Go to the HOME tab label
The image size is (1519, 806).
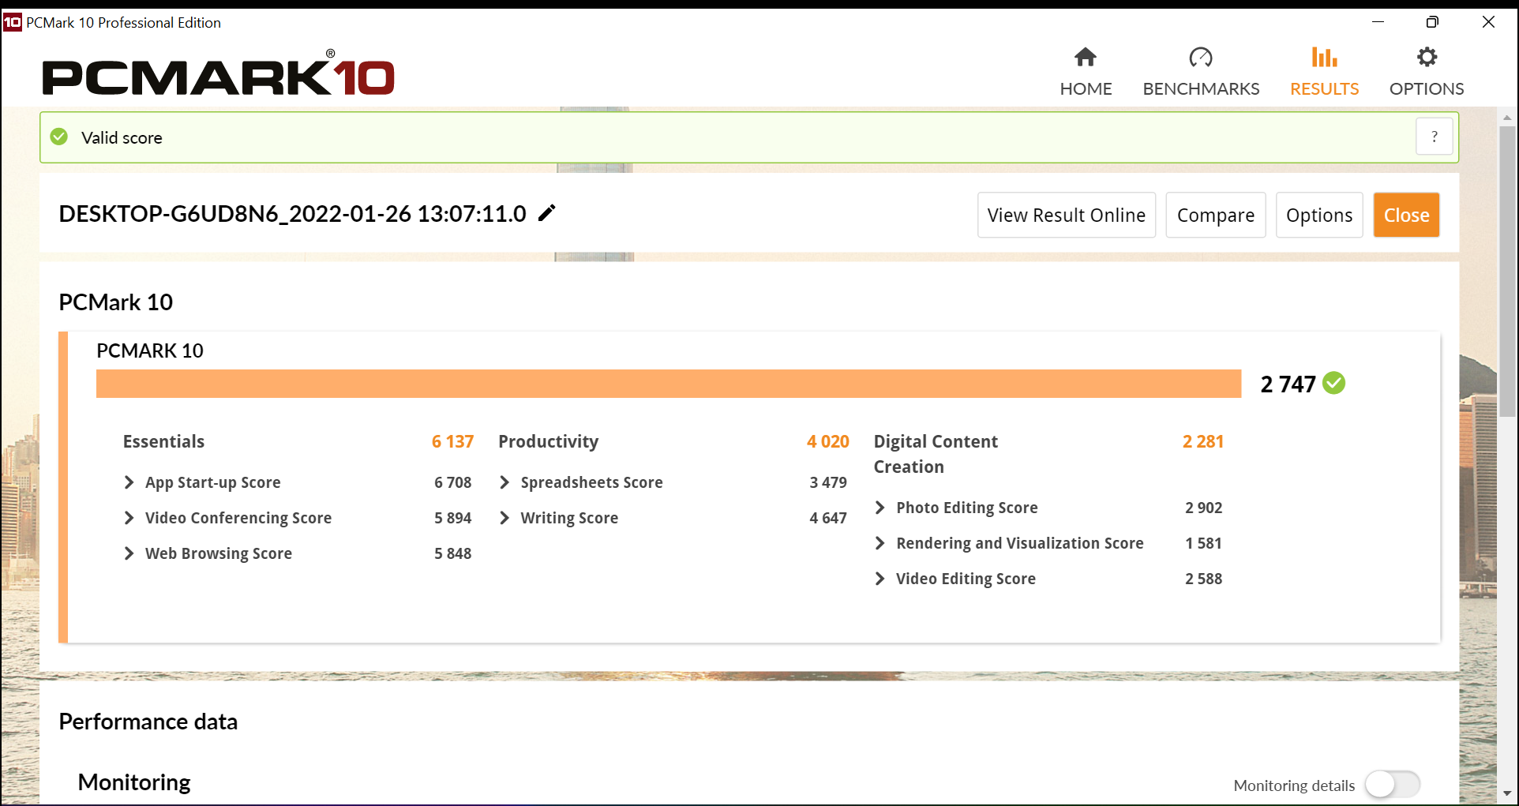click(1086, 88)
